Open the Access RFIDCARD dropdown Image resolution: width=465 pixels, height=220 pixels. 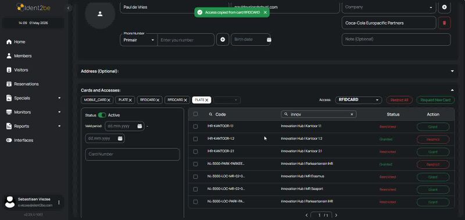359,100
